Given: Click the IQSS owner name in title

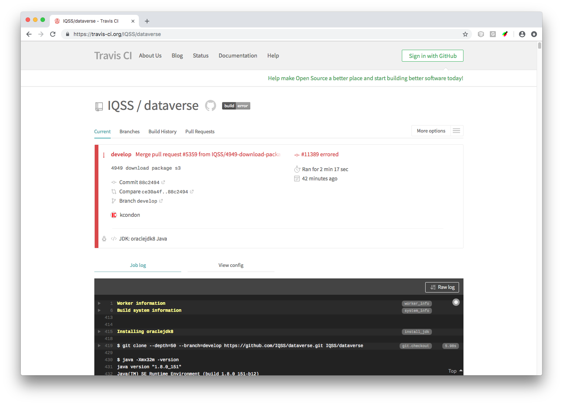Looking at the screenshot, I should coord(121,106).
